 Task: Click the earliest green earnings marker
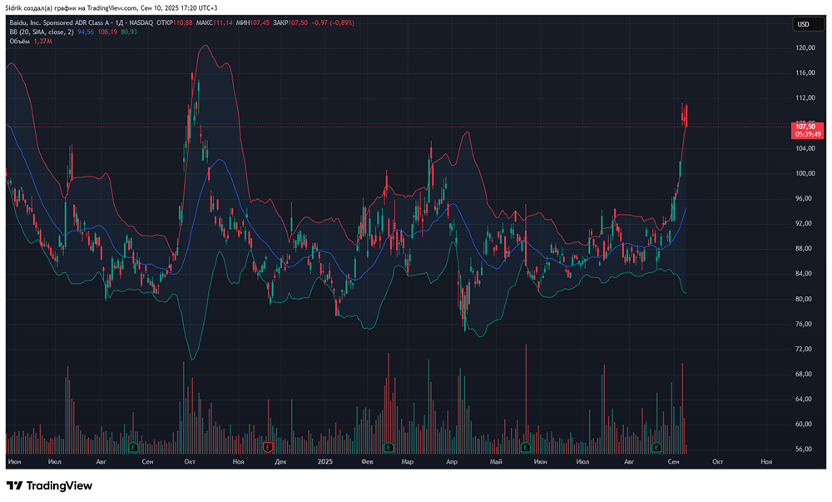(132, 447)
